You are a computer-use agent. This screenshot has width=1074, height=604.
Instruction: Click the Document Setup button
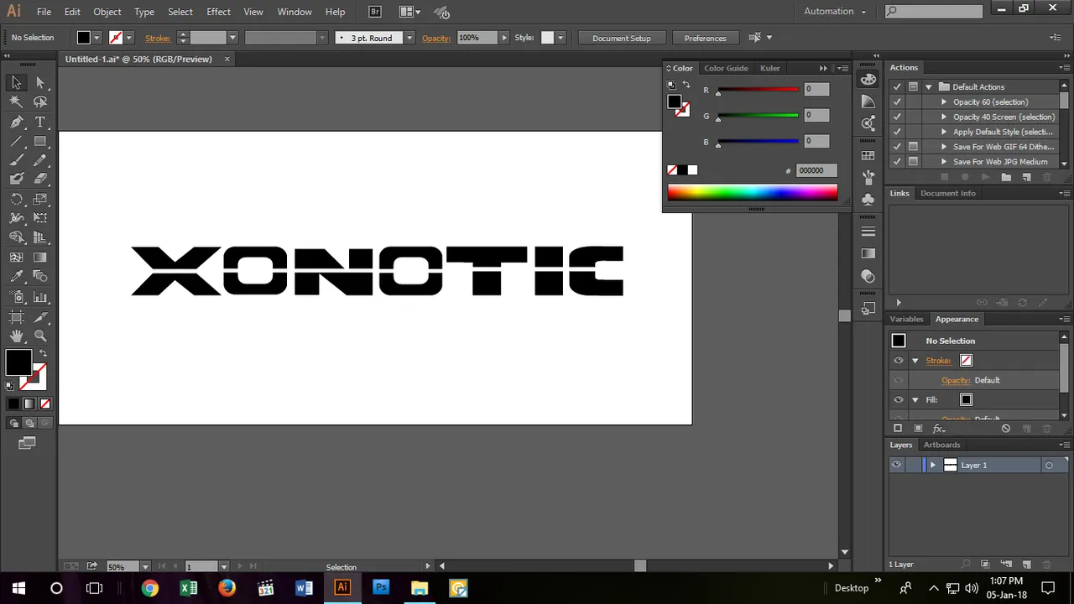622,38
